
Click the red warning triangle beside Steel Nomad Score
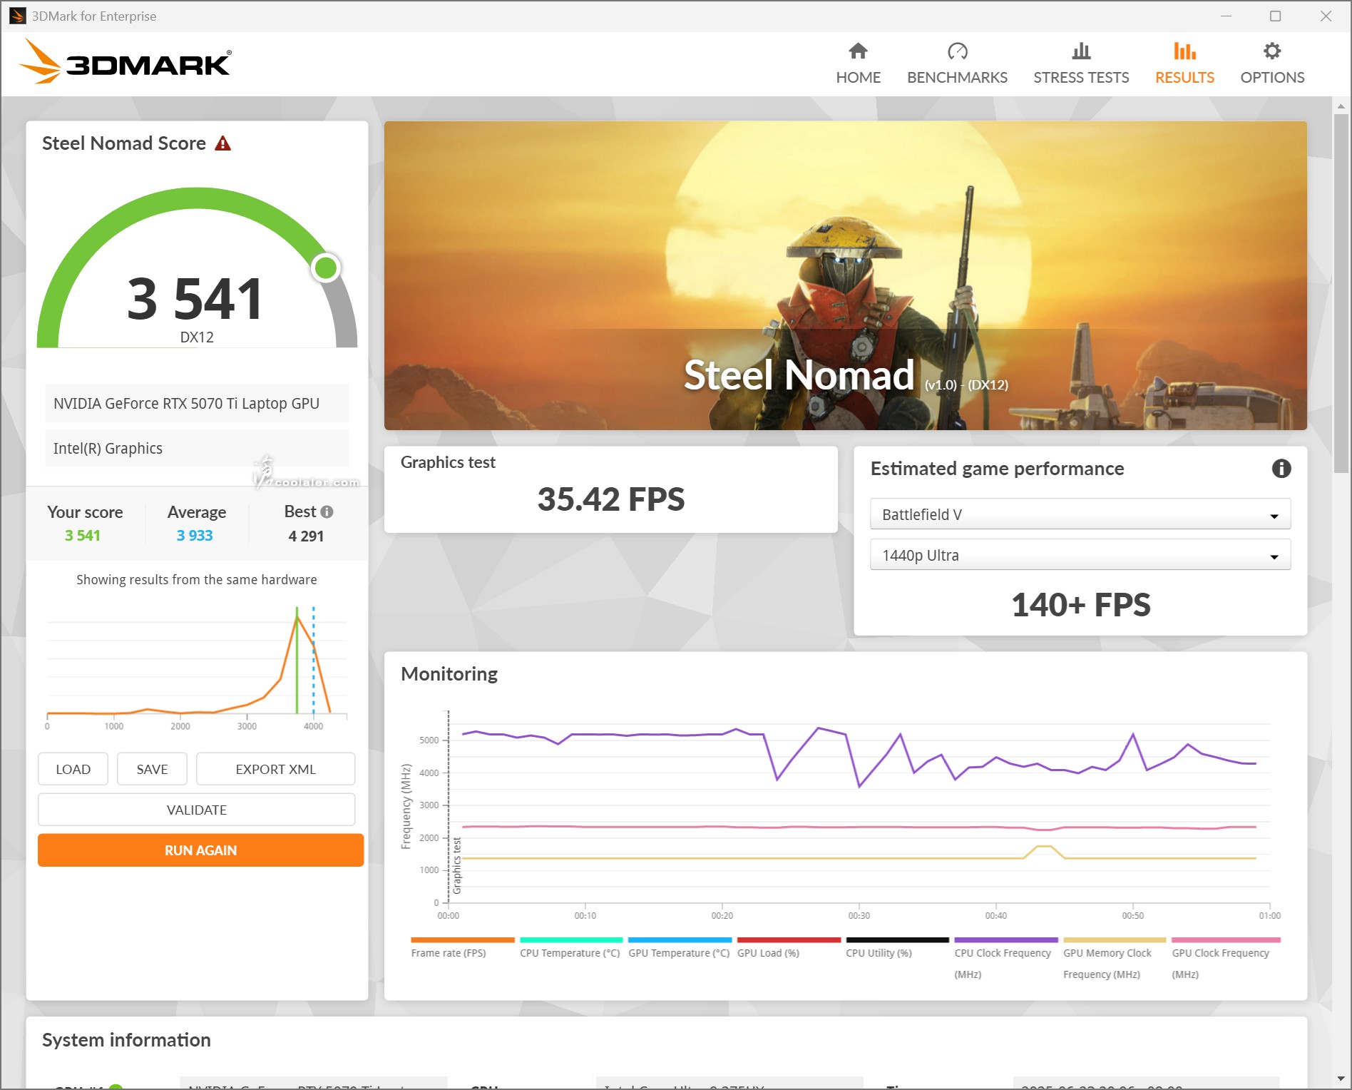click(223, 143)
